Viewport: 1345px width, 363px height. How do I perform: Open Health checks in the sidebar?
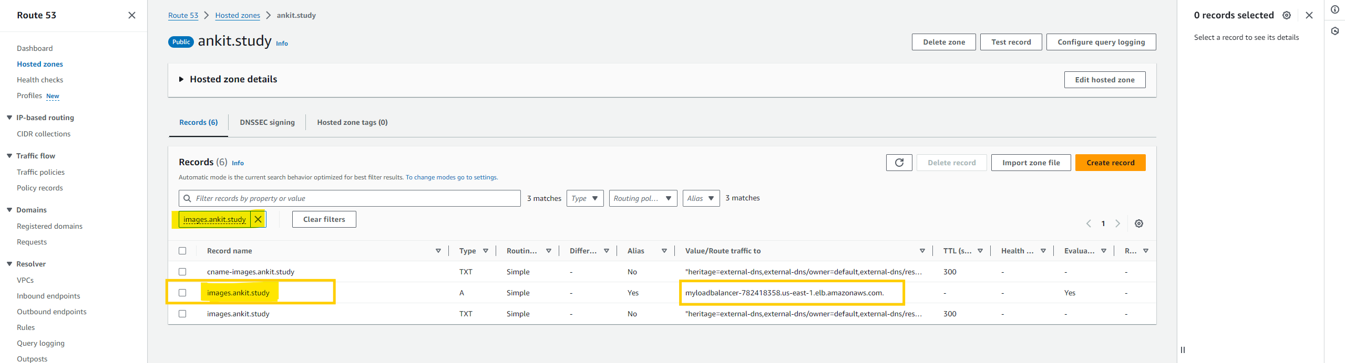coord(40,80)
